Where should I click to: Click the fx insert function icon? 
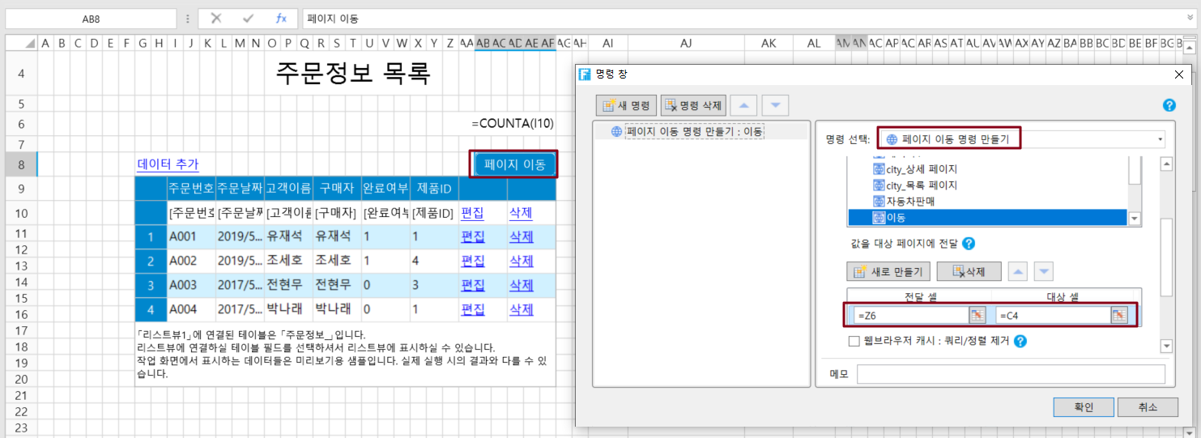click(281, 18)
